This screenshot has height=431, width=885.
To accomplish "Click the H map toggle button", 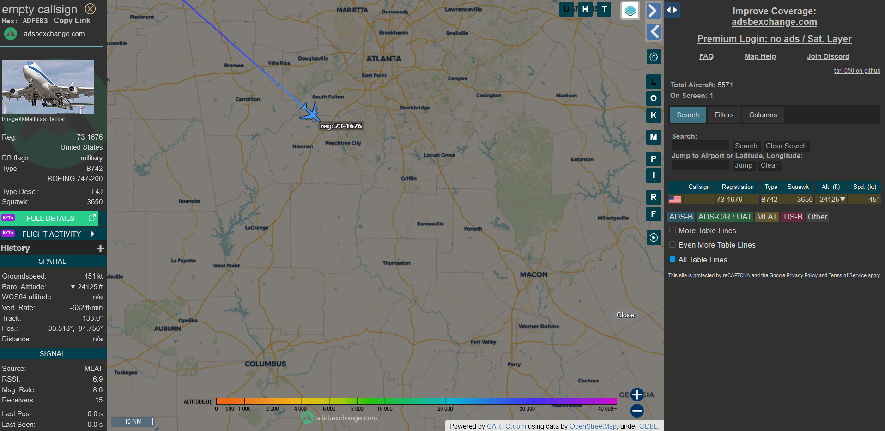I will tap(585, 9).
